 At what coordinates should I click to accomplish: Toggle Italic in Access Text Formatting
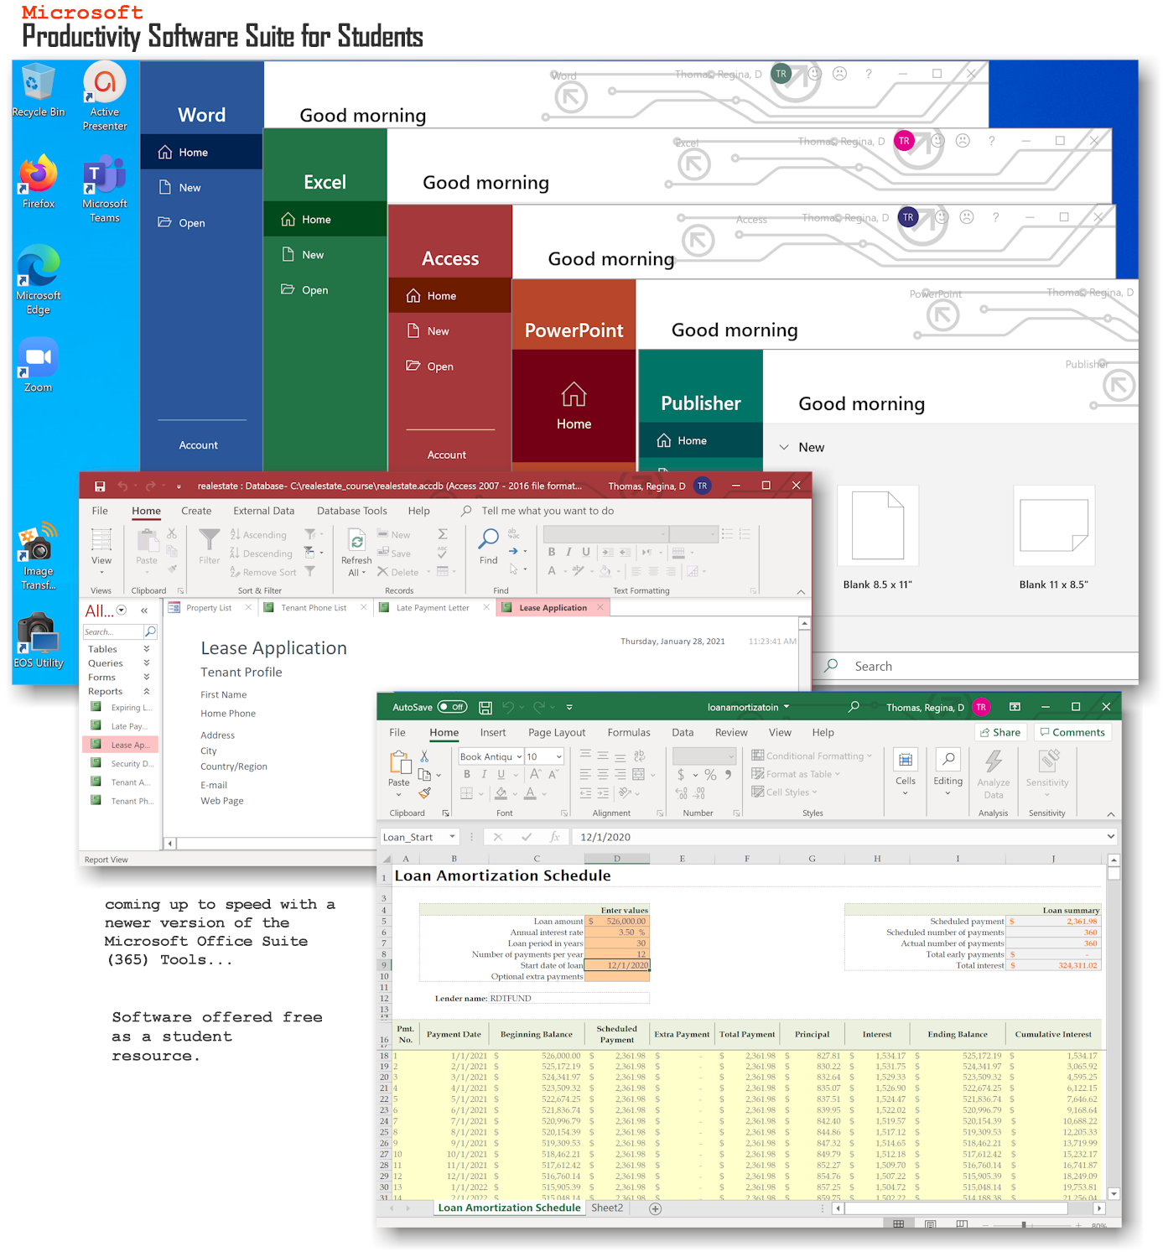(569, 552)
